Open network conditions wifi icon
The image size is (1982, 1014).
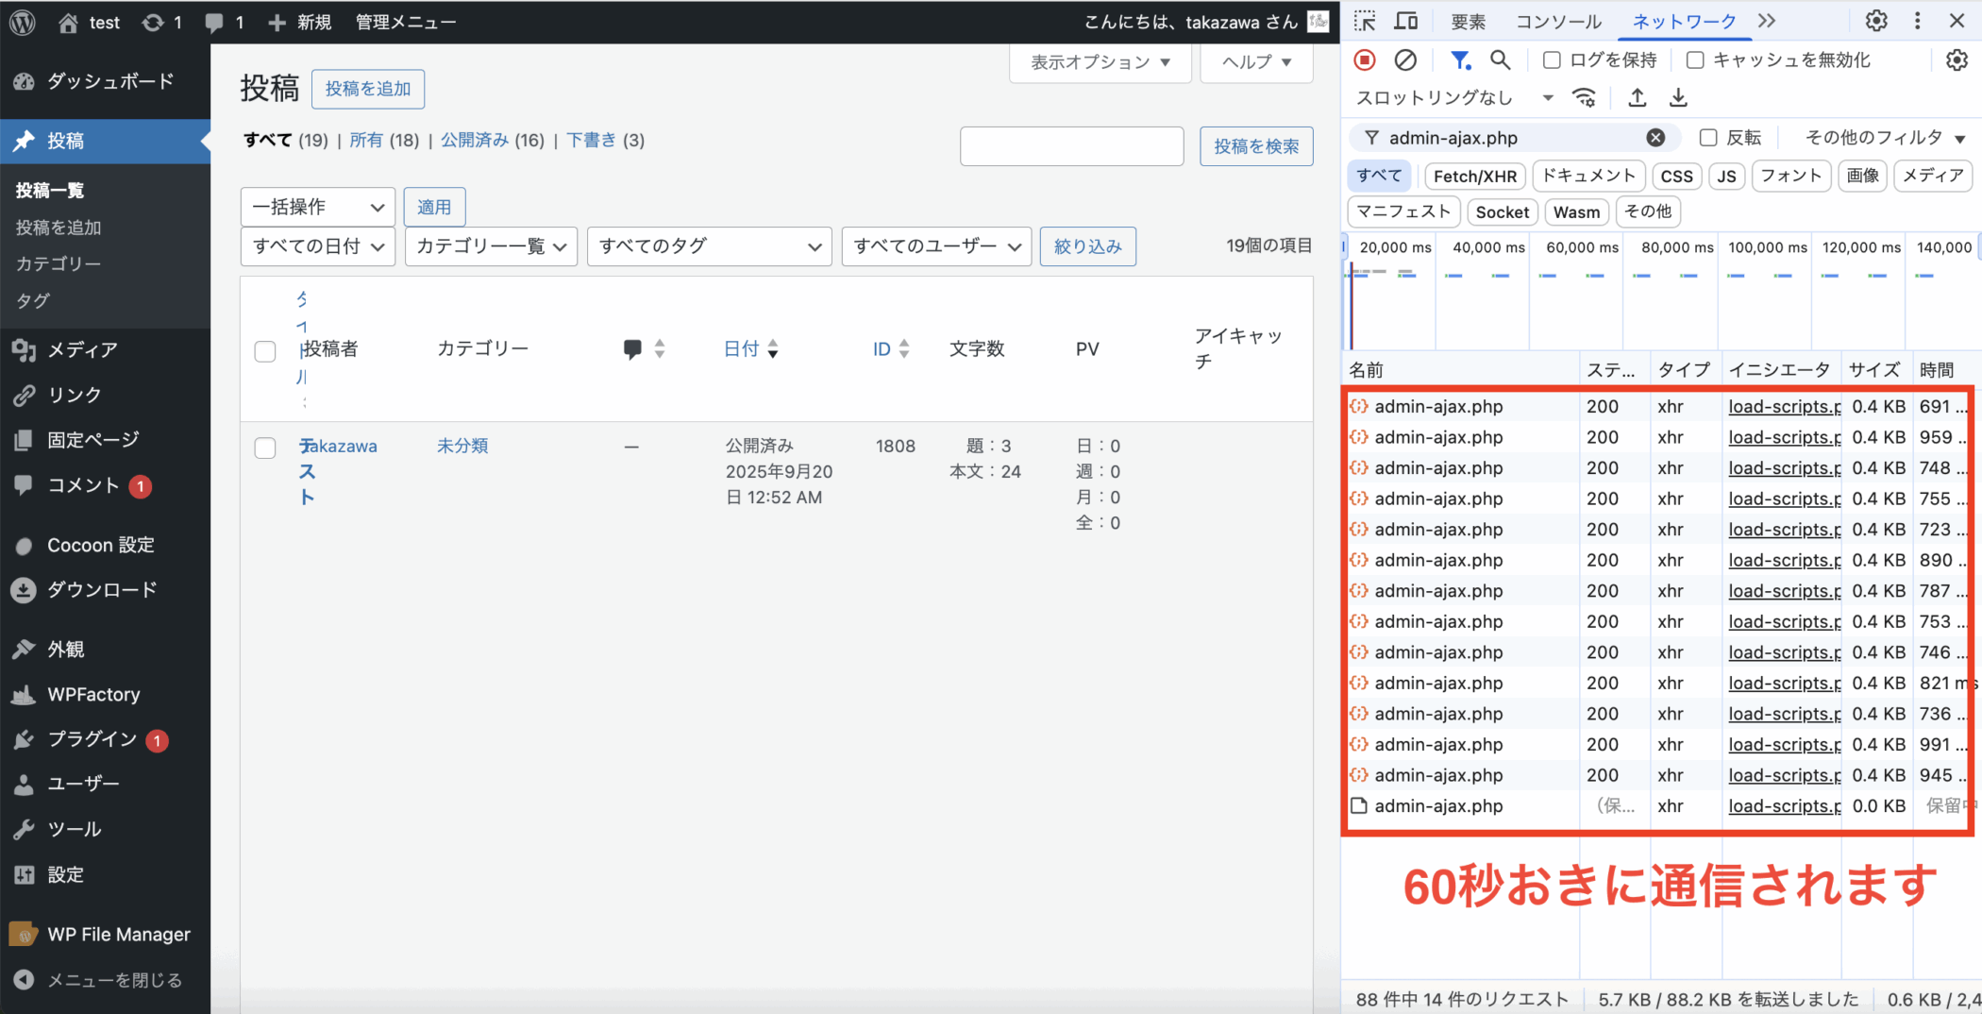[x=1584, y=97]
